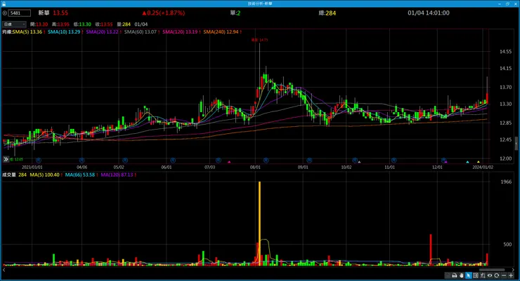520x281 pixels.
Task: Click the 1966 volume axis label
Action: (506, 181)
